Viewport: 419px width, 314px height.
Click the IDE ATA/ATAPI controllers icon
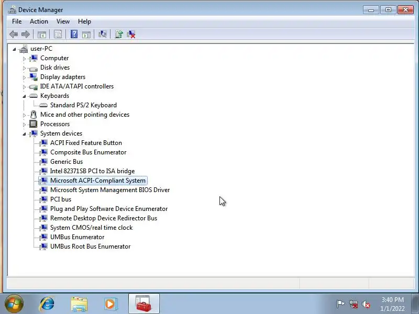34,87
